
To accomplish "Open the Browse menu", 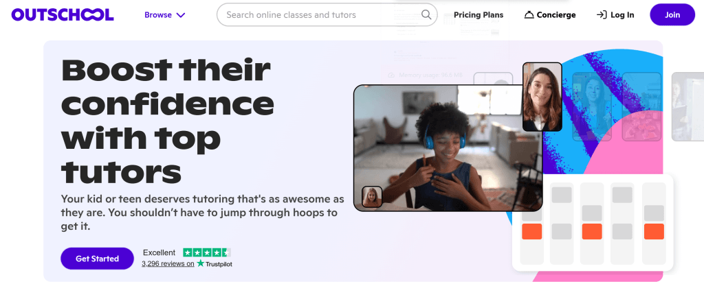I will [x=165, y=15].
